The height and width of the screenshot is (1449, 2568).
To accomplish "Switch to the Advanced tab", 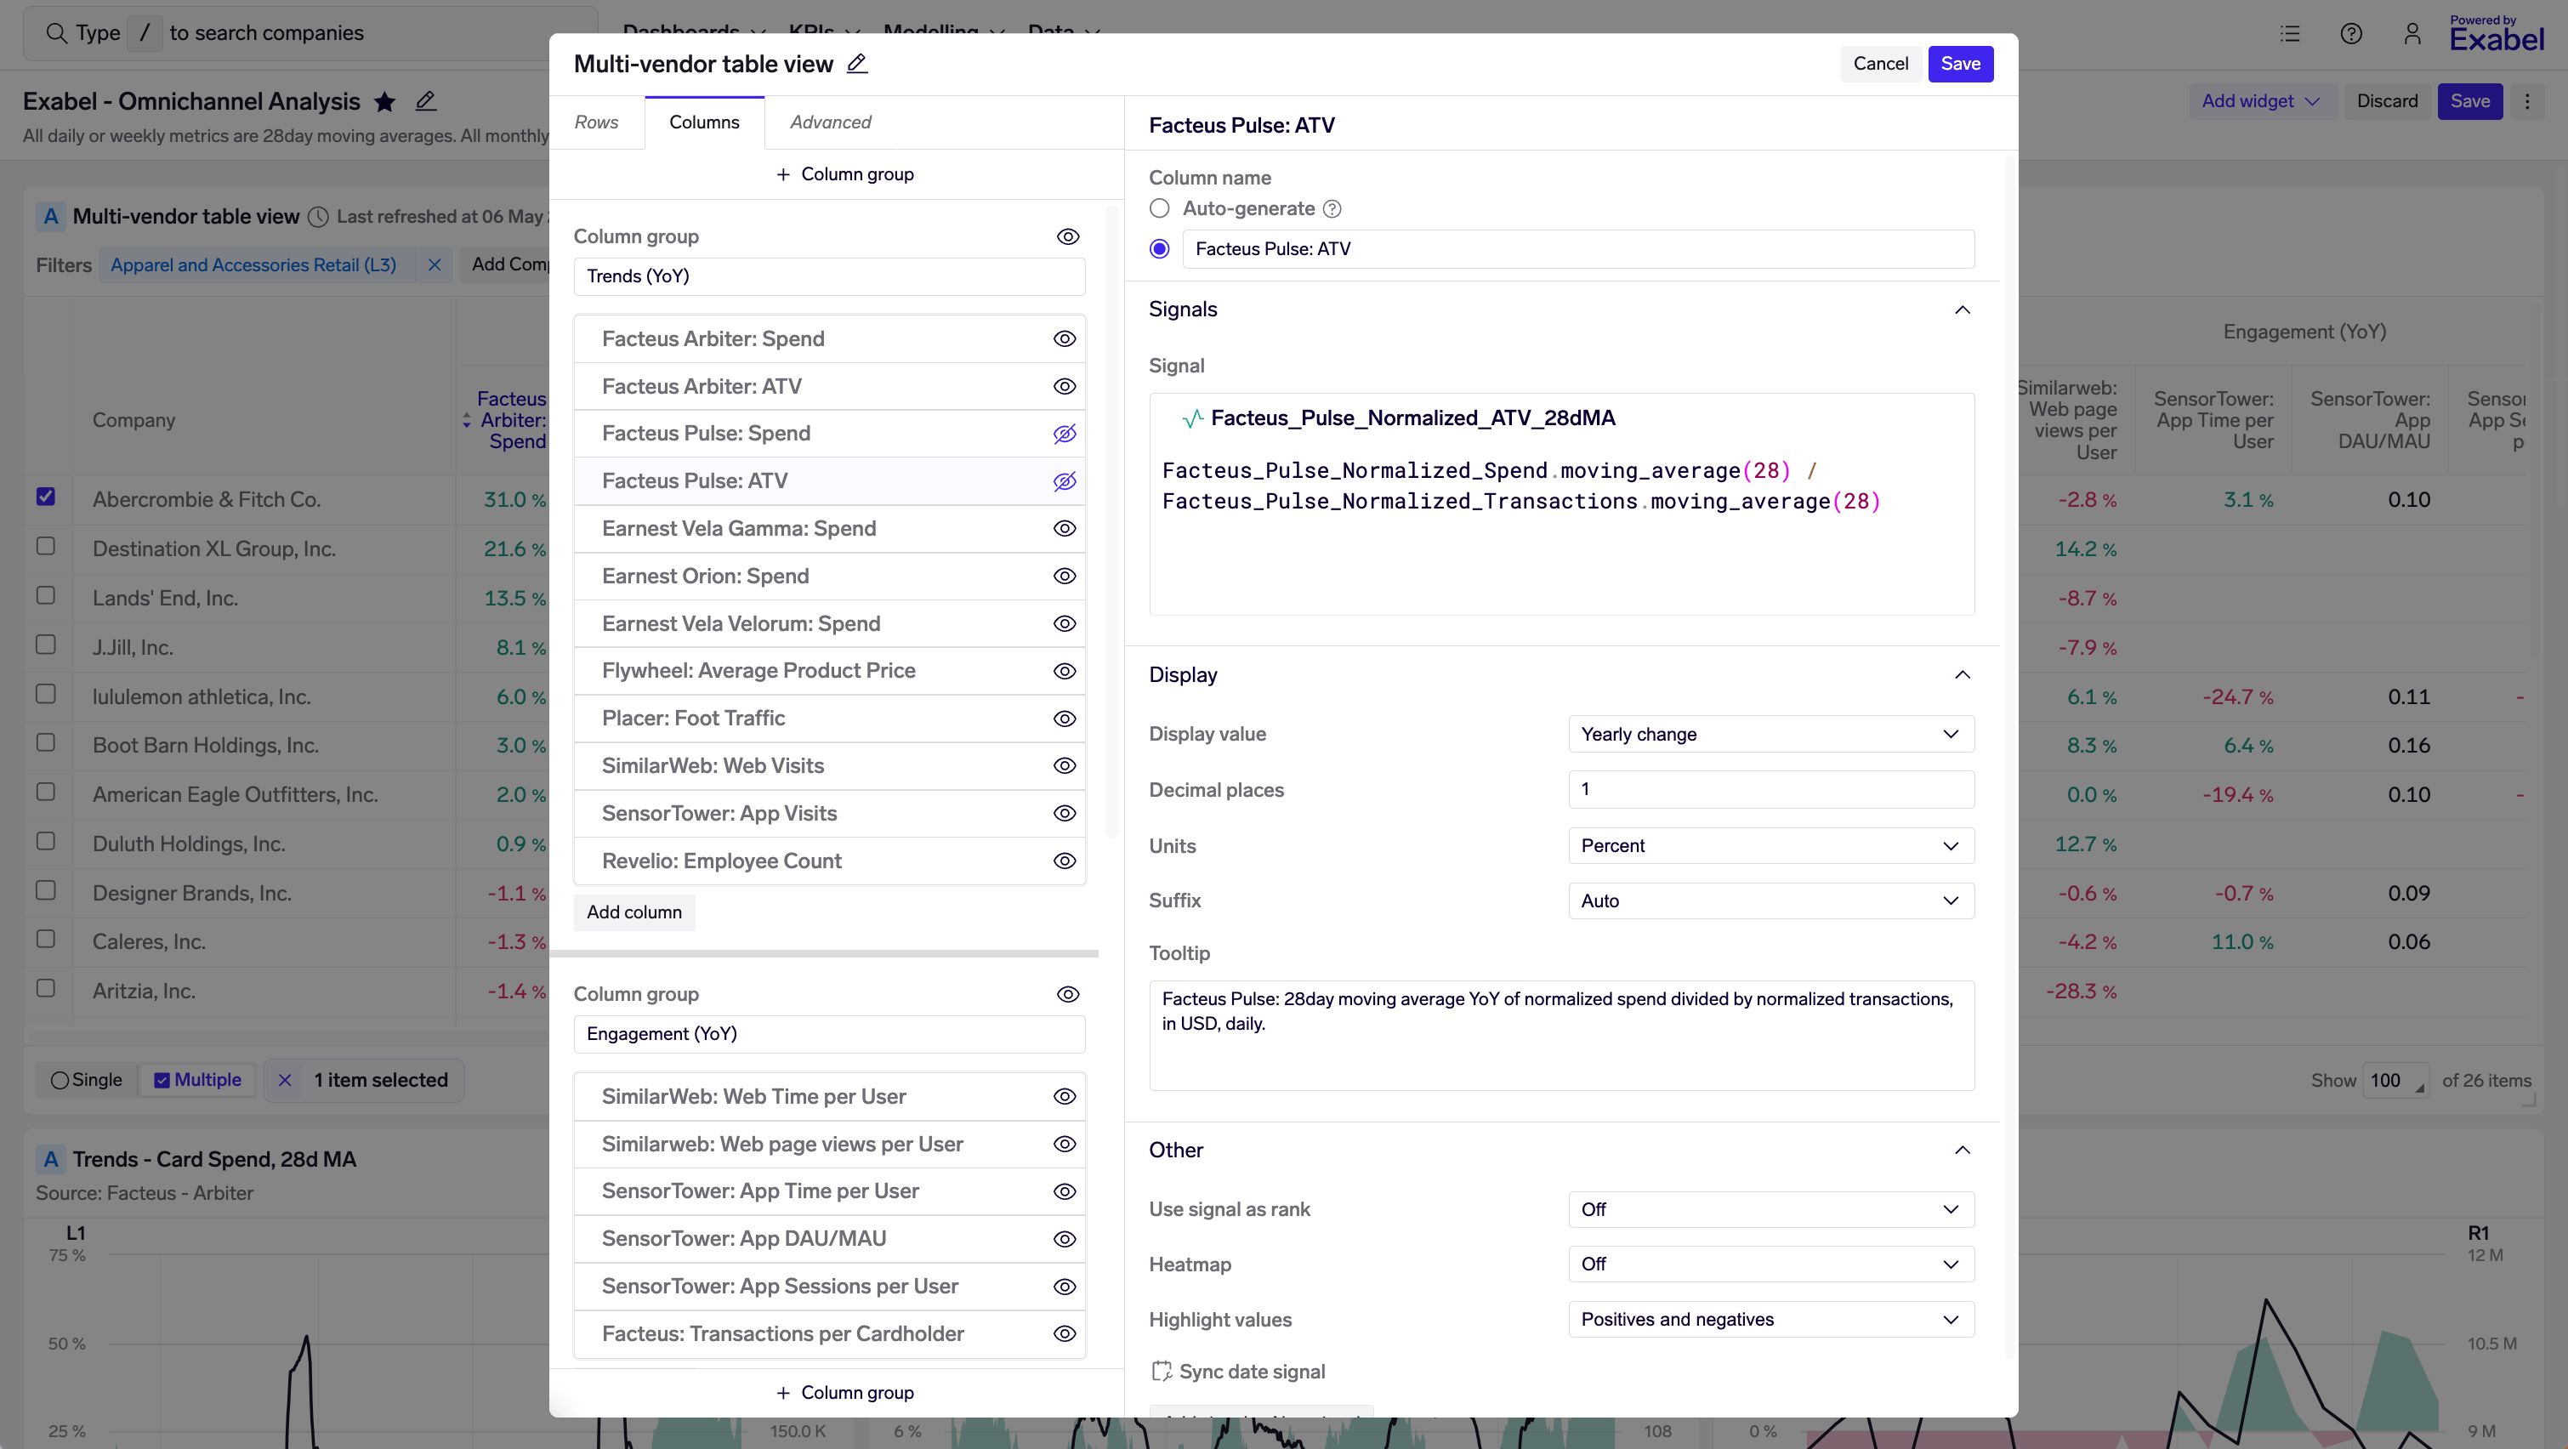I will pos(831,122).
